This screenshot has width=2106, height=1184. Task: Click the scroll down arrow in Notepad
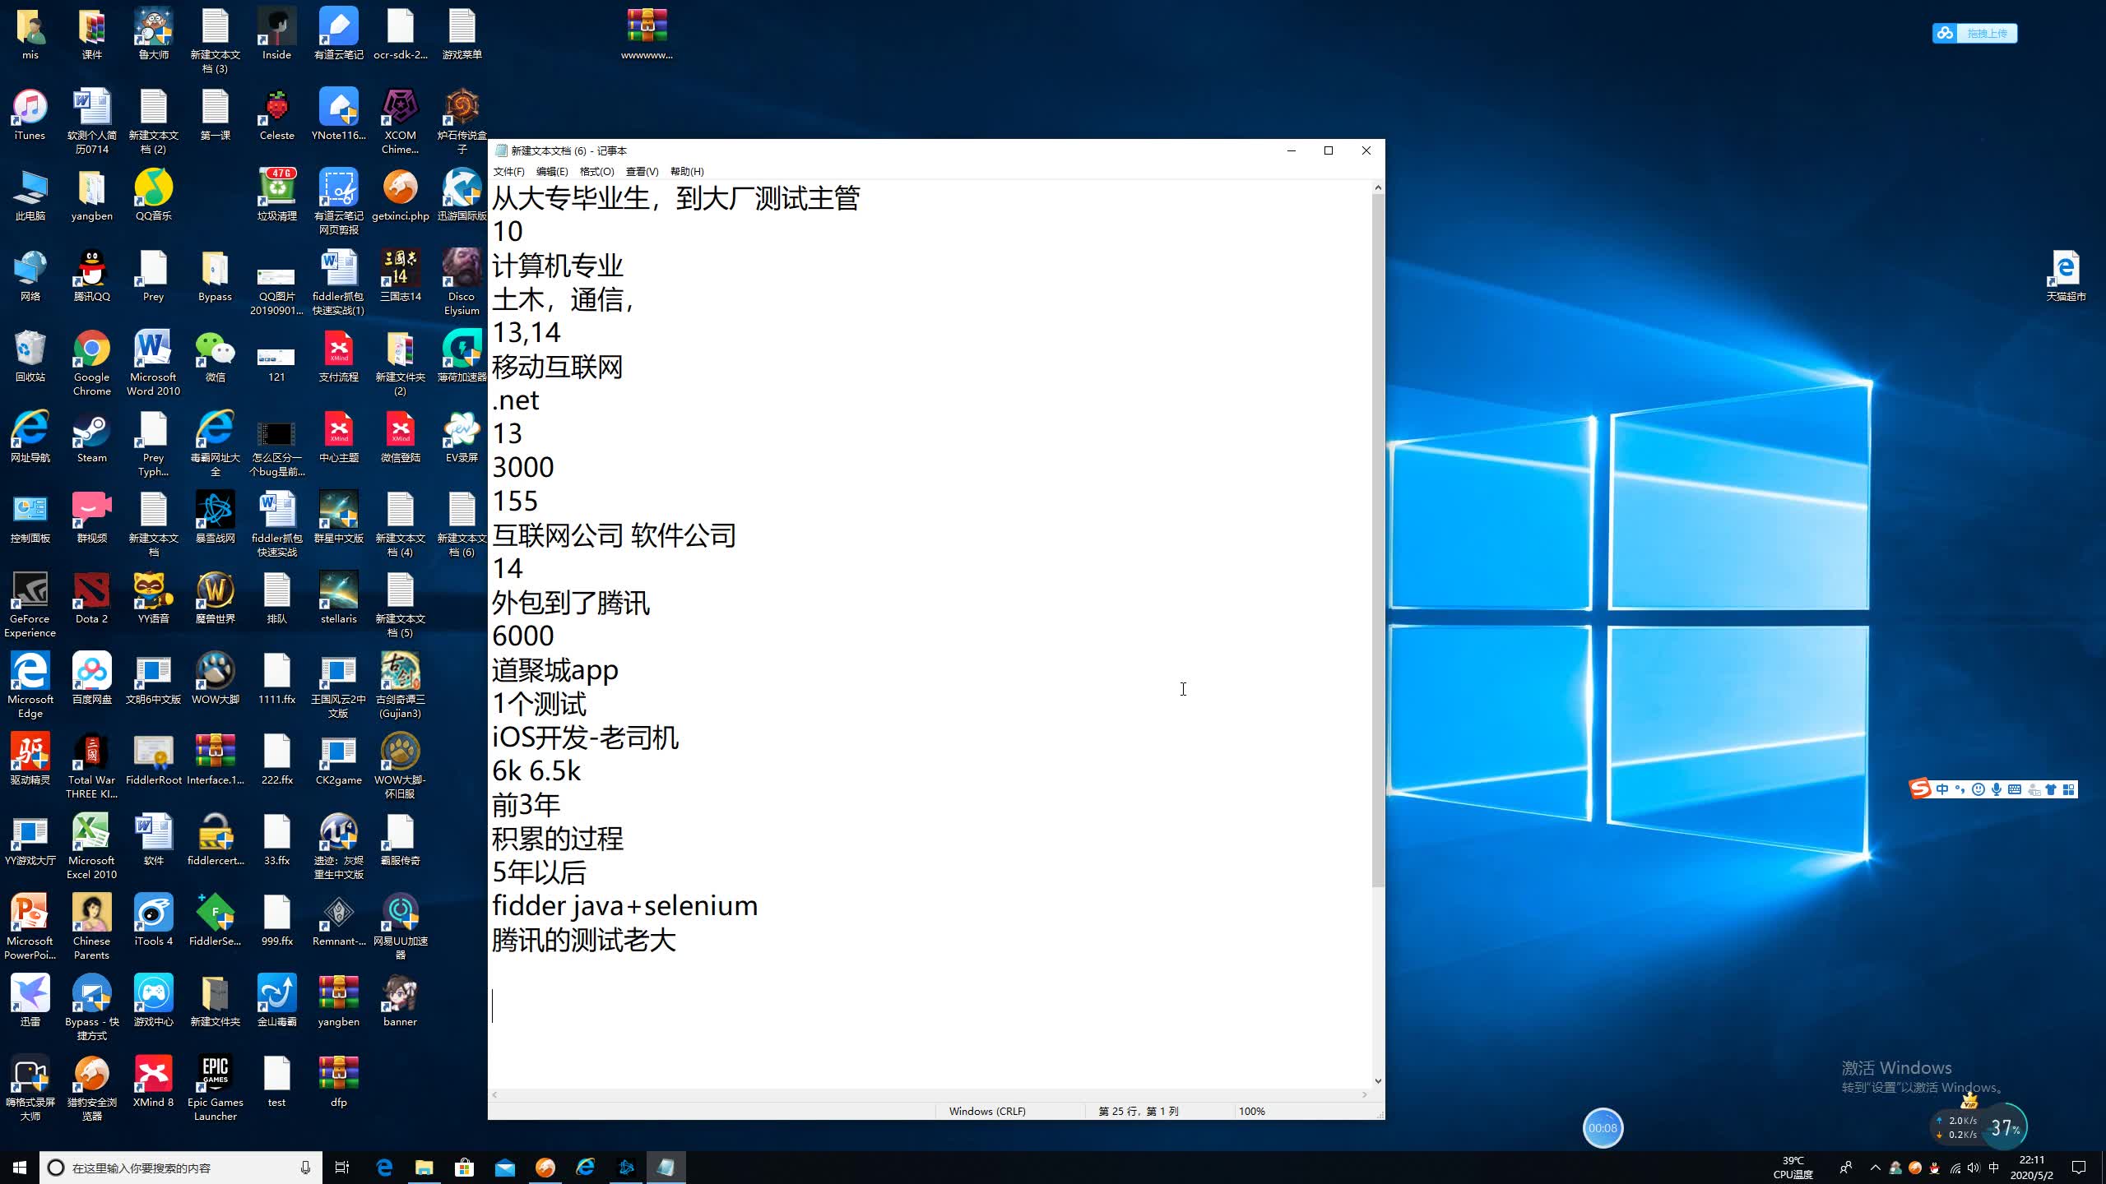1378,1081
